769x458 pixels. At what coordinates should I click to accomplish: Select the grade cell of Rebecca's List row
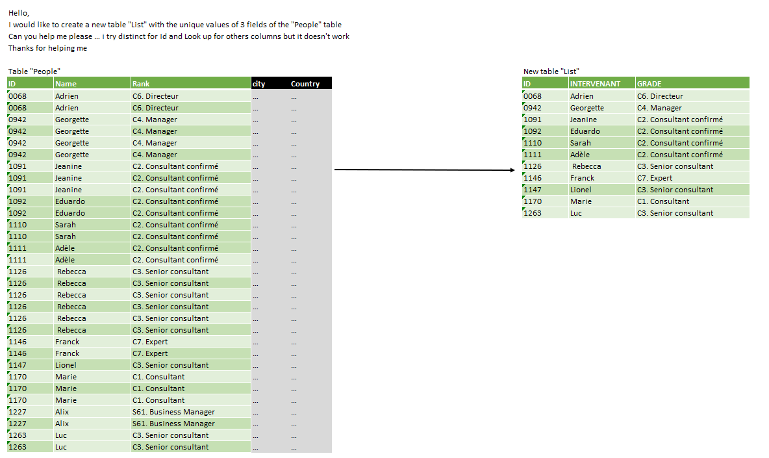coord(692,167)
